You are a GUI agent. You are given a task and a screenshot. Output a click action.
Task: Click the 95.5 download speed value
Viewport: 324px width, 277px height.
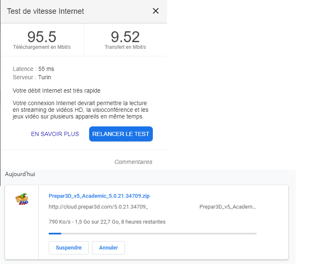click(42, 37)
